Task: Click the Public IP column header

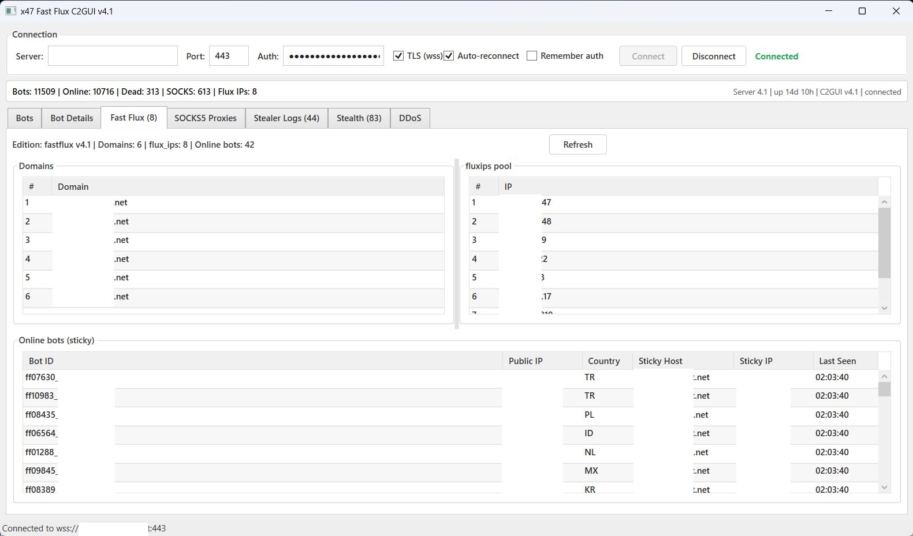Action: tap(542, 361)
